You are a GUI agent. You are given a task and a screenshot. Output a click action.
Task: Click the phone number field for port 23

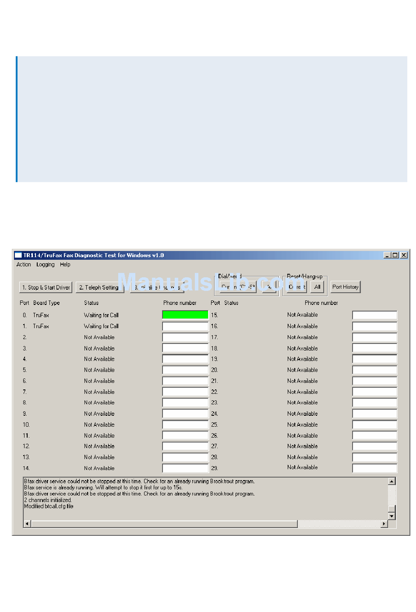374,402
